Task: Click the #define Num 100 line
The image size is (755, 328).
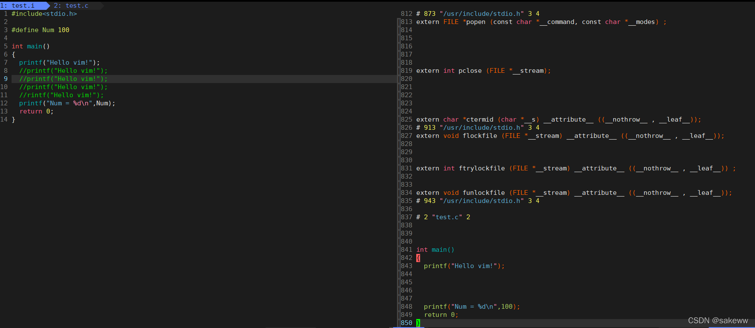Action: [x=40, y=30]
